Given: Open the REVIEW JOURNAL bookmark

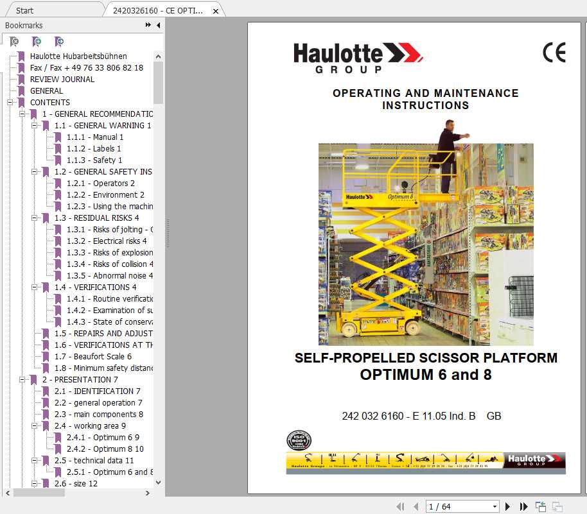Looking at the screenshot, I should point(62,80).
